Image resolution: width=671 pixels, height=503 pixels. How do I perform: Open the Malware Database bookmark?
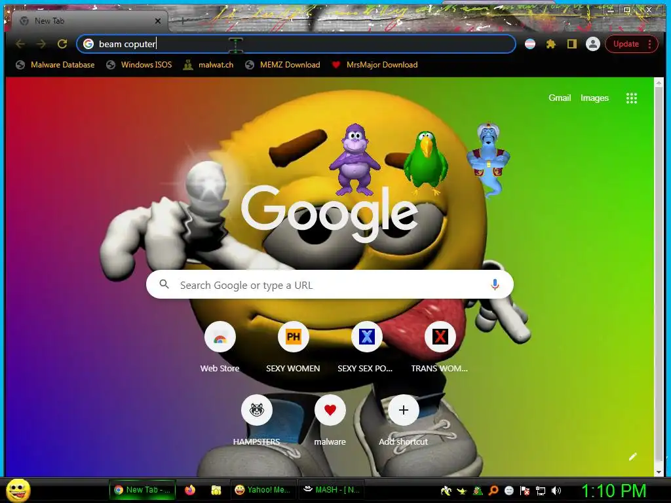(x=55, y=65)
